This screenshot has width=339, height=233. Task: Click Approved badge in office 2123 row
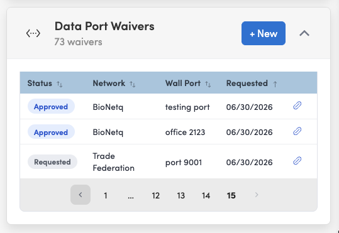click(51, 132)
